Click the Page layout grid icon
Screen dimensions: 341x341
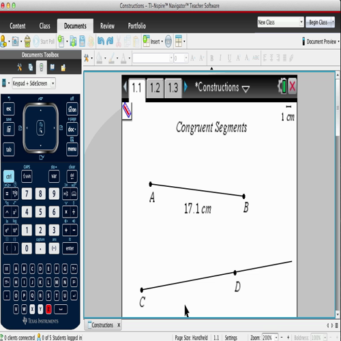point(179,41)
